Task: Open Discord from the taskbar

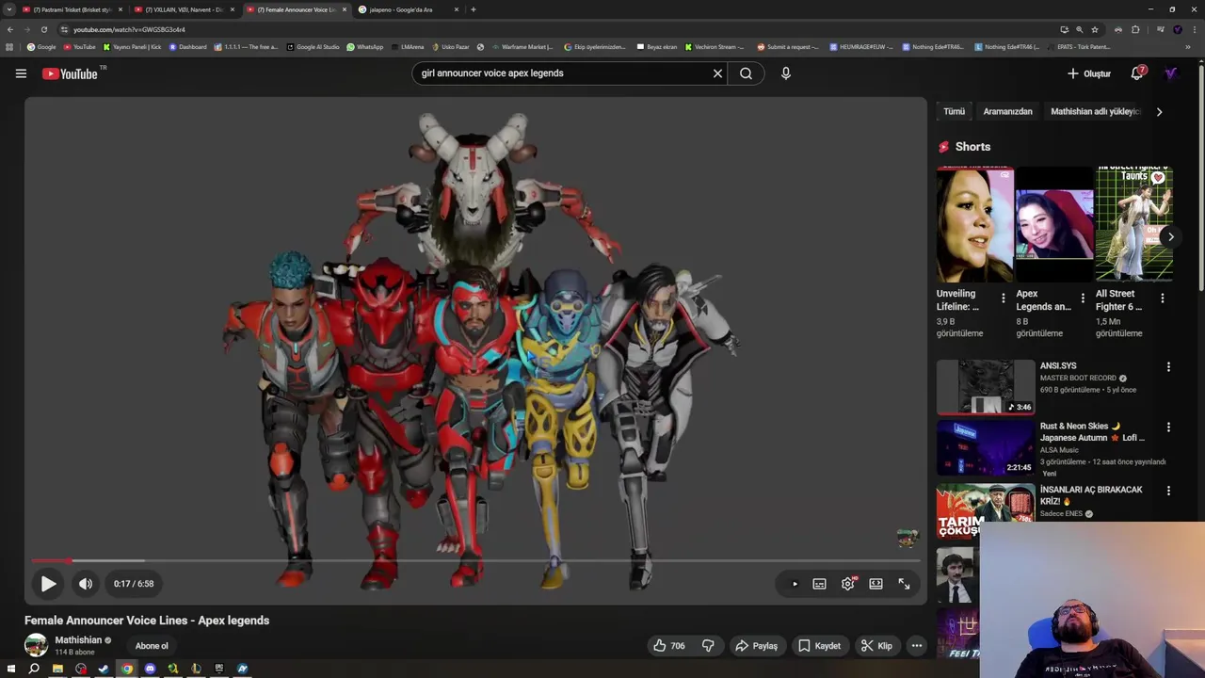Action: tap(150, 669)
